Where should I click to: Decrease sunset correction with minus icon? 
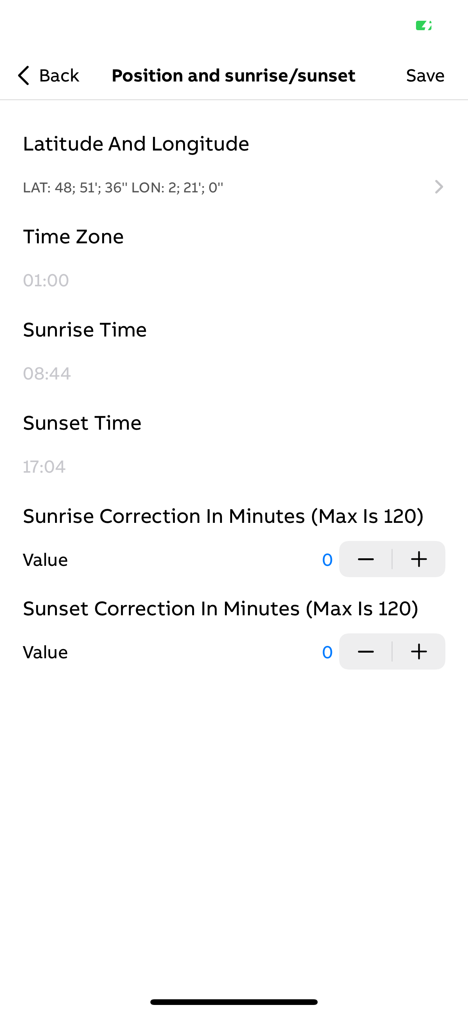[366, 651]
